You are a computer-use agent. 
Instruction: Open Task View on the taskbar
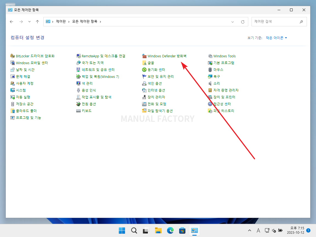point(146,230)
